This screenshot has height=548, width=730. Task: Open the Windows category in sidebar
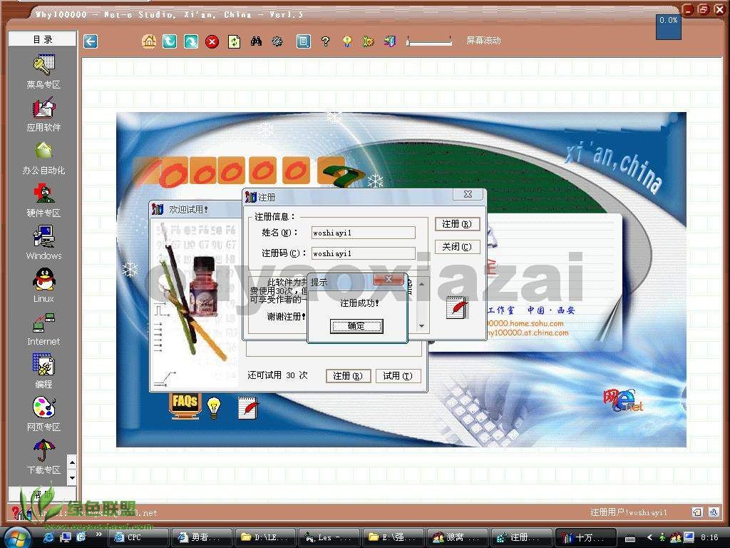coord(43,243)
